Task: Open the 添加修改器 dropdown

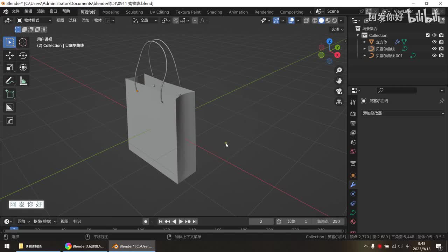Action: 403,113
